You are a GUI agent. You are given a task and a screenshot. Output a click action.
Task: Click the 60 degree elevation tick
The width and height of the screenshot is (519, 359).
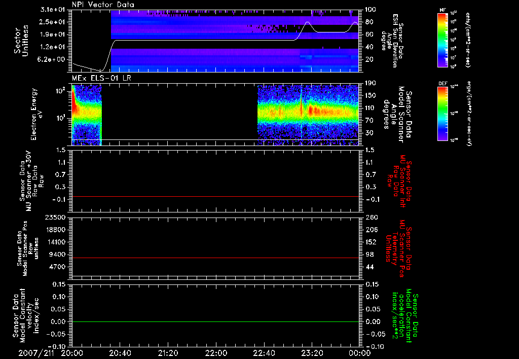click(369, 34)
